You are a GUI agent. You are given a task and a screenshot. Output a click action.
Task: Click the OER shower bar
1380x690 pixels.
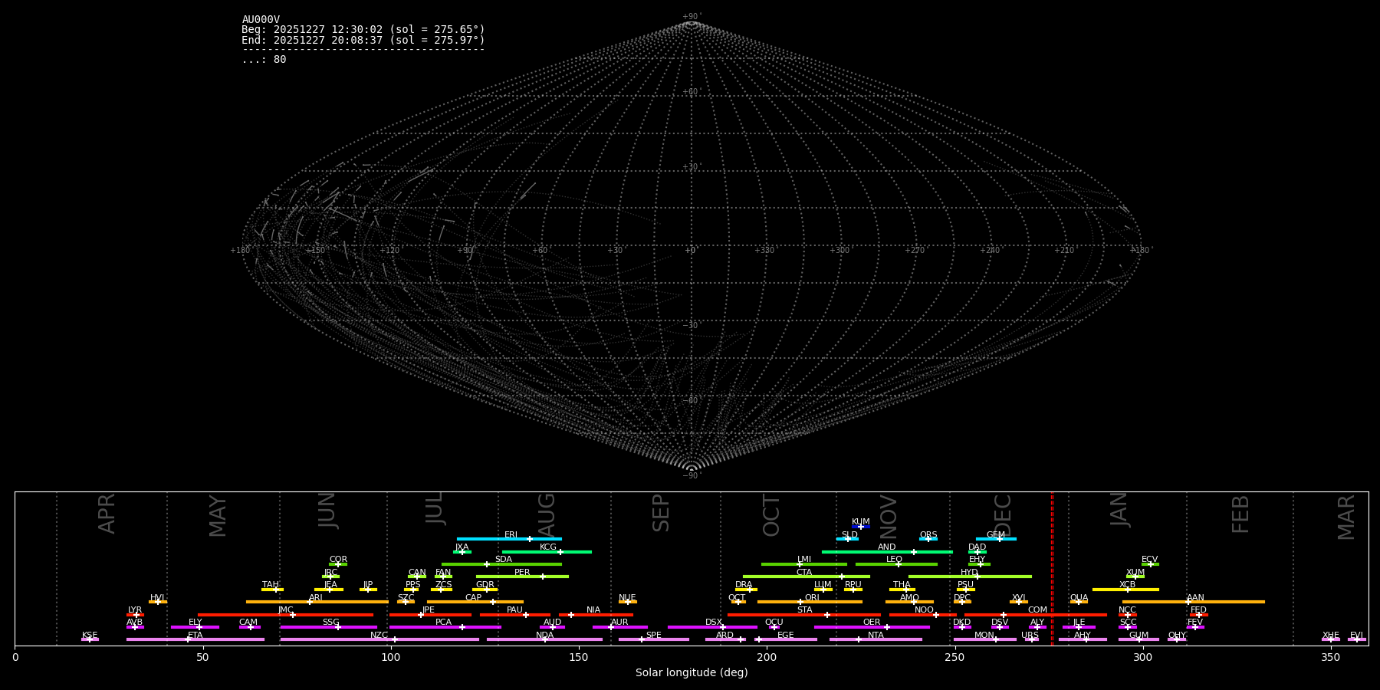click(x=872, y=627)
